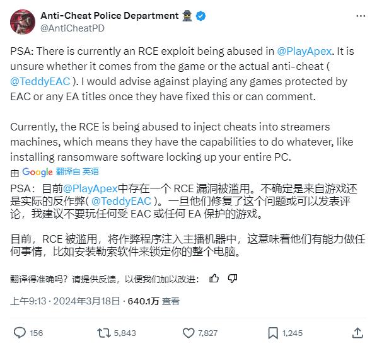Open the Anti-Cheat Police Department display name
This screenshot has height=346, width=377.
(110, 16)
